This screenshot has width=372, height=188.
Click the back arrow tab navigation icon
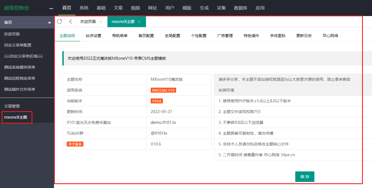70,22
